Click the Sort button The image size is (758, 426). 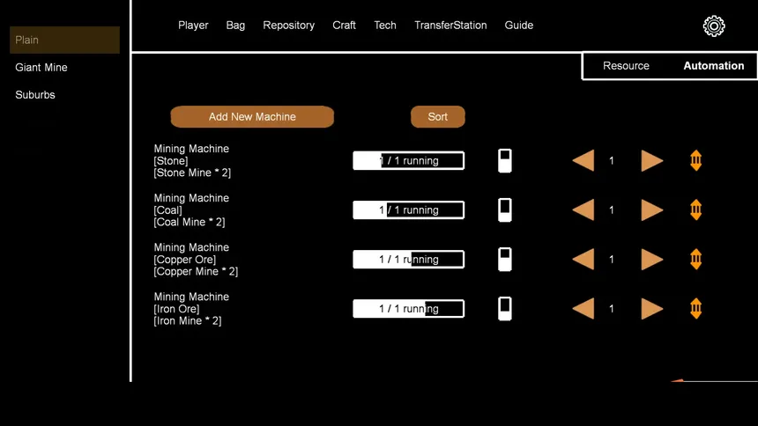pyautogui.click(x=437, y=117)
